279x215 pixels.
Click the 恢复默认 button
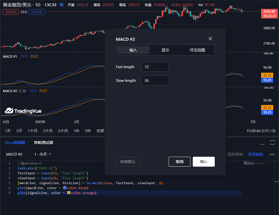[128, 162]
